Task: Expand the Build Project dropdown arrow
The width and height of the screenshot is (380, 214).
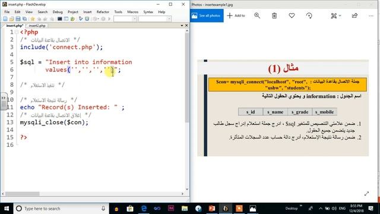Action: click(x=99, y=18)
